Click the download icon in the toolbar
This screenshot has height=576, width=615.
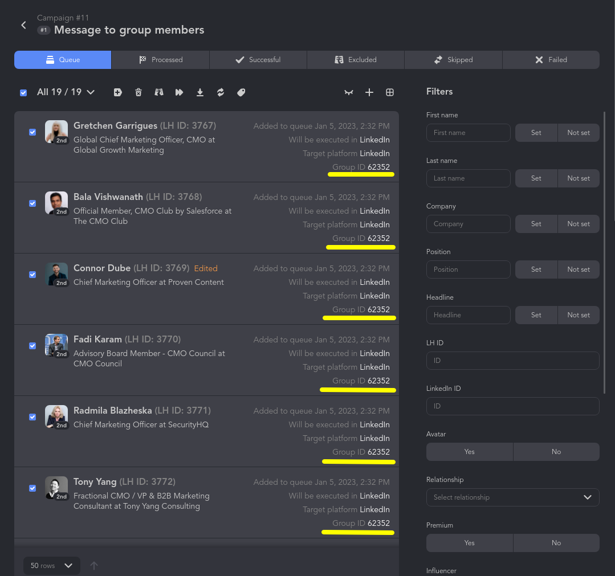(200, 92)
